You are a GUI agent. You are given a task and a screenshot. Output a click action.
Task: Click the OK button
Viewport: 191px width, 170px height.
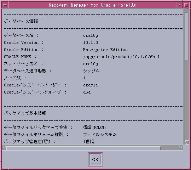click(95, 159)
